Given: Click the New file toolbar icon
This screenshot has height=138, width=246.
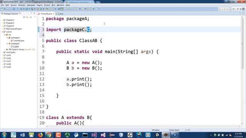Looking at the screenshot, I should [2, 9].
